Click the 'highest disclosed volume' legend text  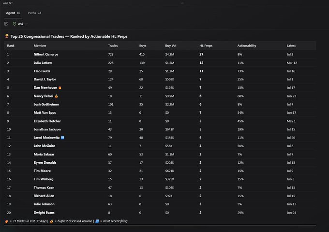pyautogui.click(x=75, y=221)
